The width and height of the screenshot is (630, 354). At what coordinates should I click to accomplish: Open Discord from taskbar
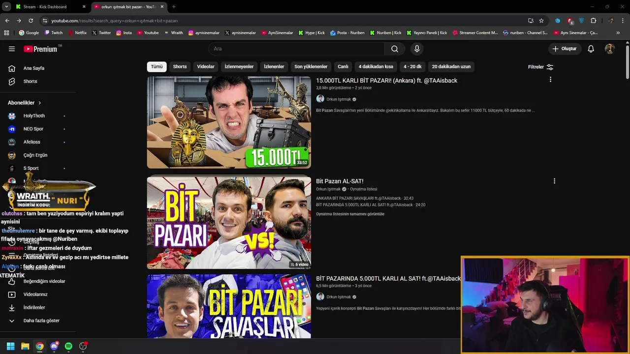click(x=54, y=346)
